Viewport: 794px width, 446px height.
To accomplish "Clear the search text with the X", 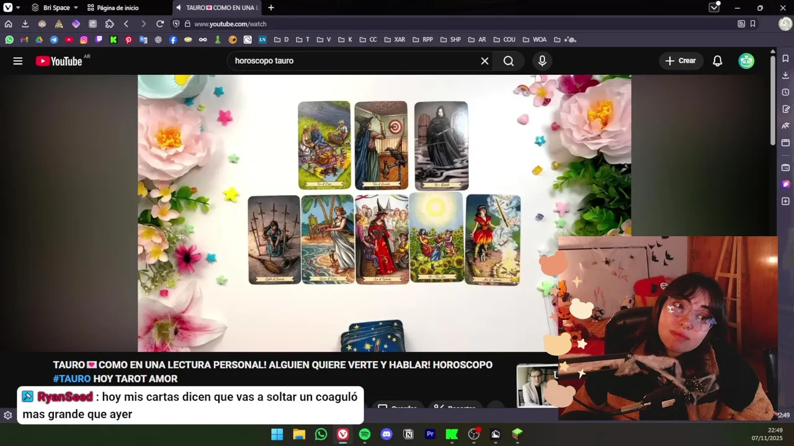I will pyautogui.click(x=484, y=61).
